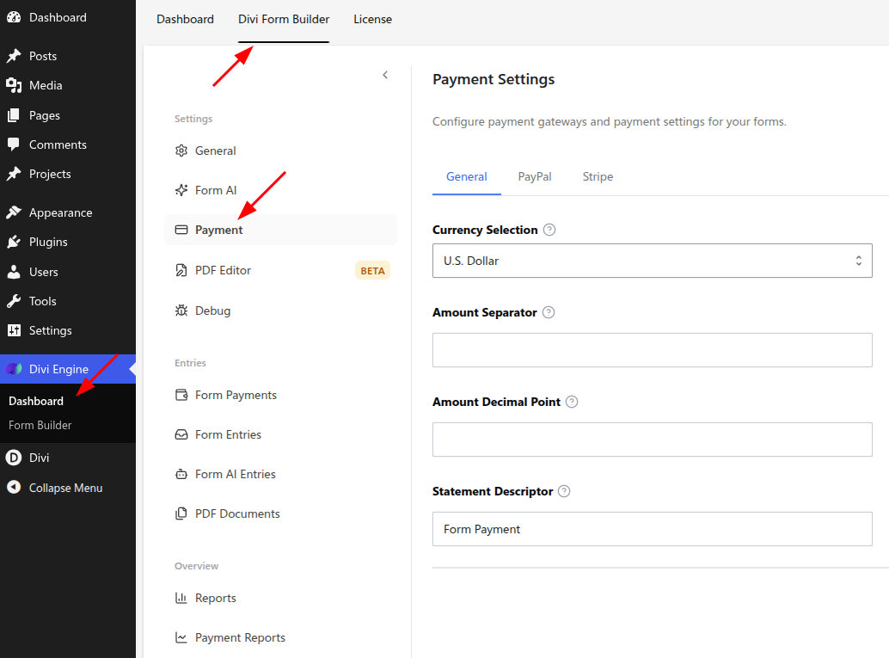Open the Tools menu label
Image resolution: width=889 pixels, height=658 pixels.
coord(42,301)
